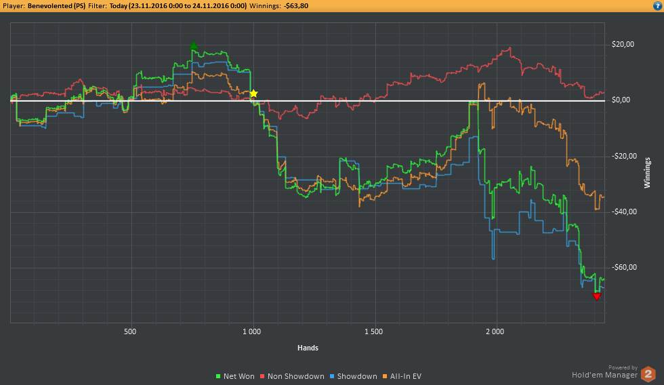Viewport: 664px width, 385px height.
Task: Toggle the Showdown blue legend swatch
Action: (x=332, y=376)
